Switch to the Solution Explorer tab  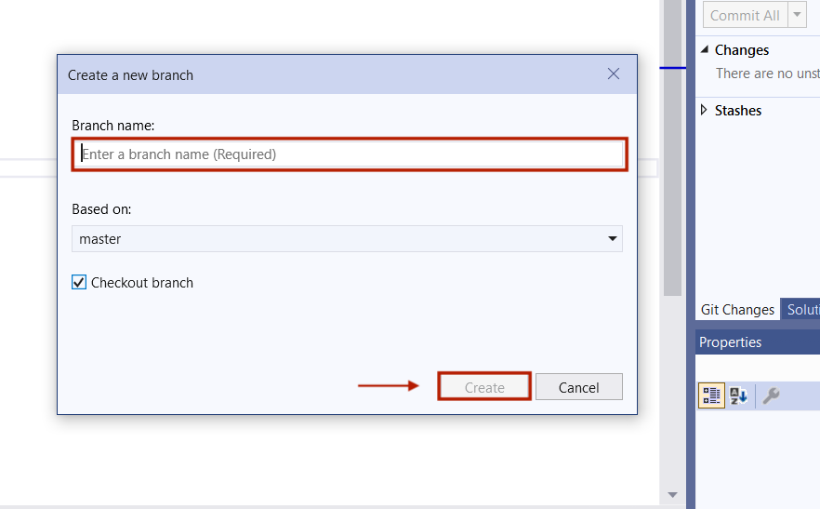[x=801, y=310]
